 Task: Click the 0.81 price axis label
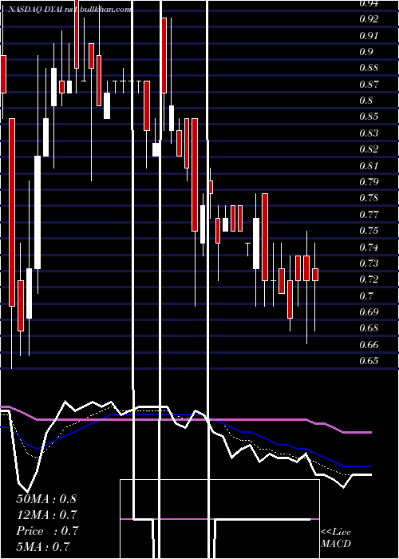click(369, 166)
